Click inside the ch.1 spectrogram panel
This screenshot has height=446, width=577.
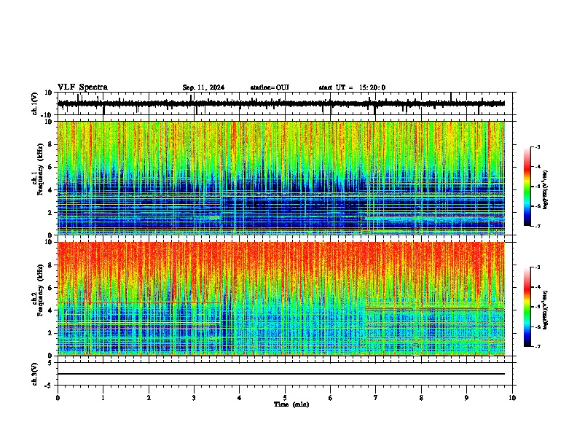click(x=281, y=178)
